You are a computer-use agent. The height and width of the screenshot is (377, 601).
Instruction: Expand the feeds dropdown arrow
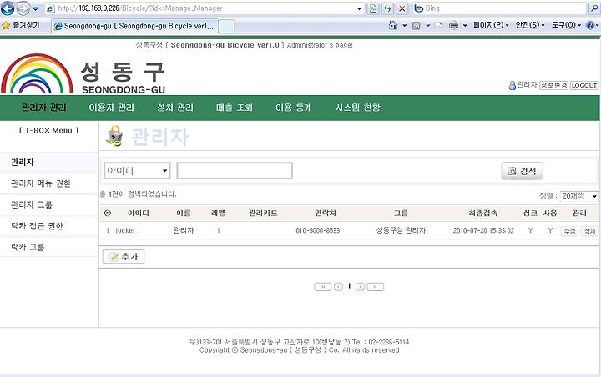tap(427, 26)
